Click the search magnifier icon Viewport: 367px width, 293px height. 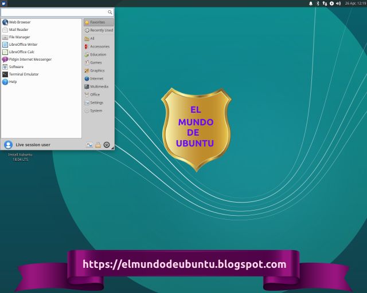[x=110, y=12]
